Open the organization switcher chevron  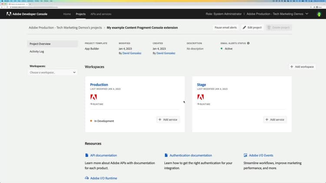[x=307, y=14]
